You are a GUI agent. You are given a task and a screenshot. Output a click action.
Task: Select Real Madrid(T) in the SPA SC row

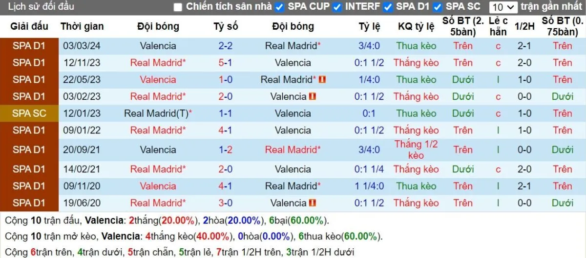[x=158, y=113]
